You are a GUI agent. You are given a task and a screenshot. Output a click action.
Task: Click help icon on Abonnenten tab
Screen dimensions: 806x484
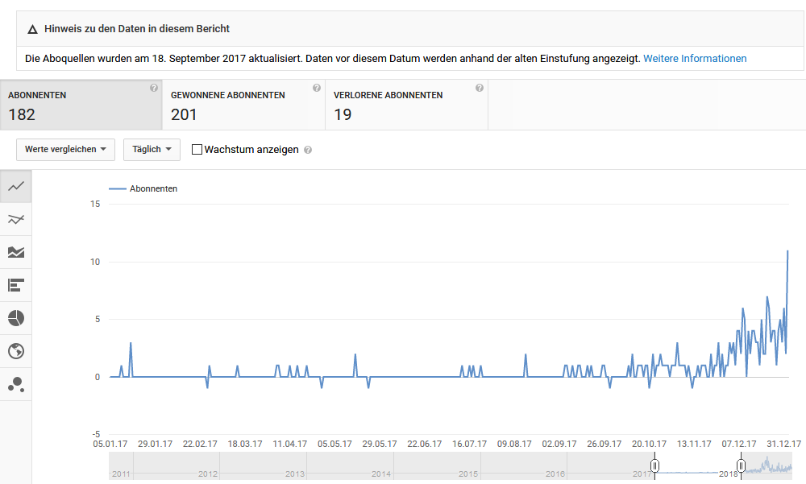pos(154,88)
